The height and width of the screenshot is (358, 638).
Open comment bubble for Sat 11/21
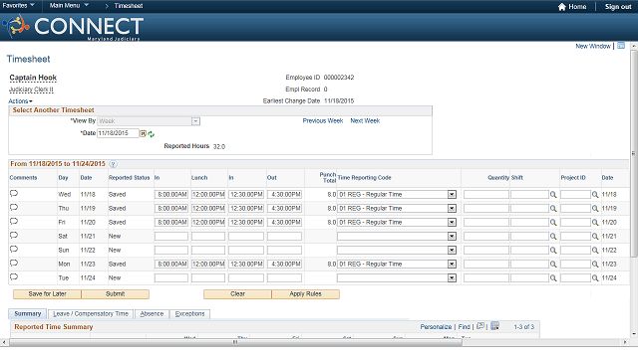click(14, 236)
